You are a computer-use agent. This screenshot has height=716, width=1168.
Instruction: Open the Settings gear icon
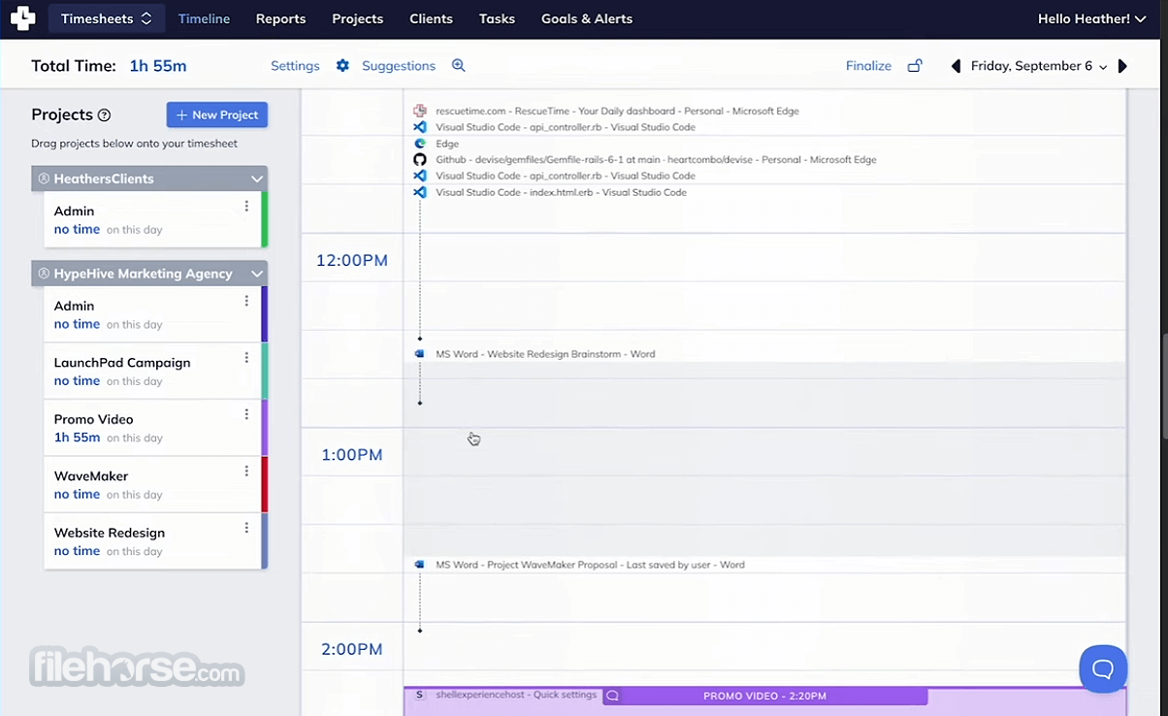(x=342, y=66)
